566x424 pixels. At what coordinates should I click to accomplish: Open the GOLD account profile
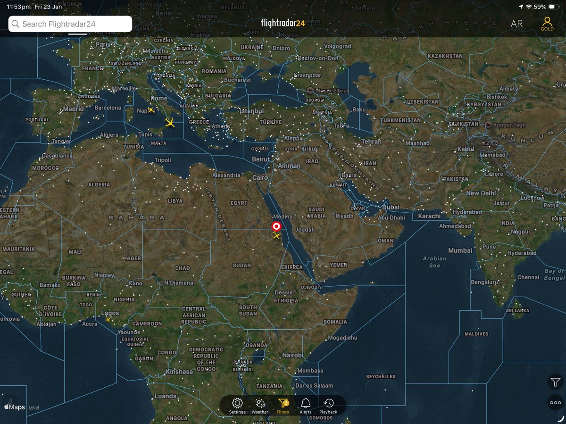coord(547,24)
